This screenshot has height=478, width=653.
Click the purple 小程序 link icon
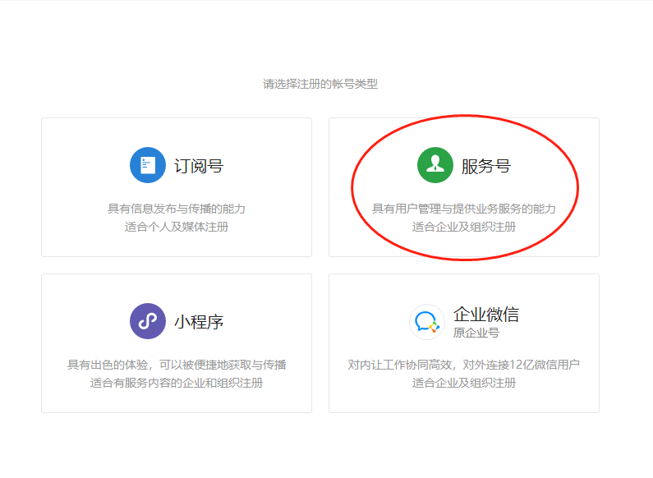pyautogui.click(x=148, y=321)
